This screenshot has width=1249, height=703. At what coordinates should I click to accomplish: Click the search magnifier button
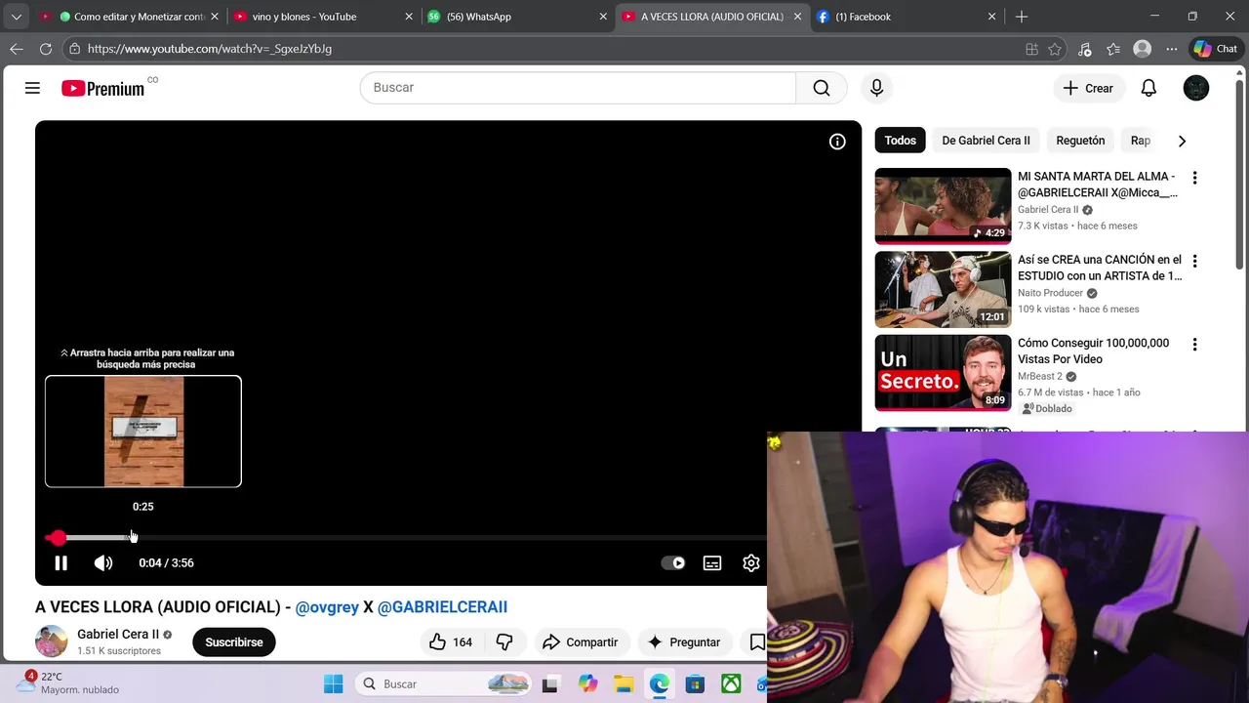[822, 88]
